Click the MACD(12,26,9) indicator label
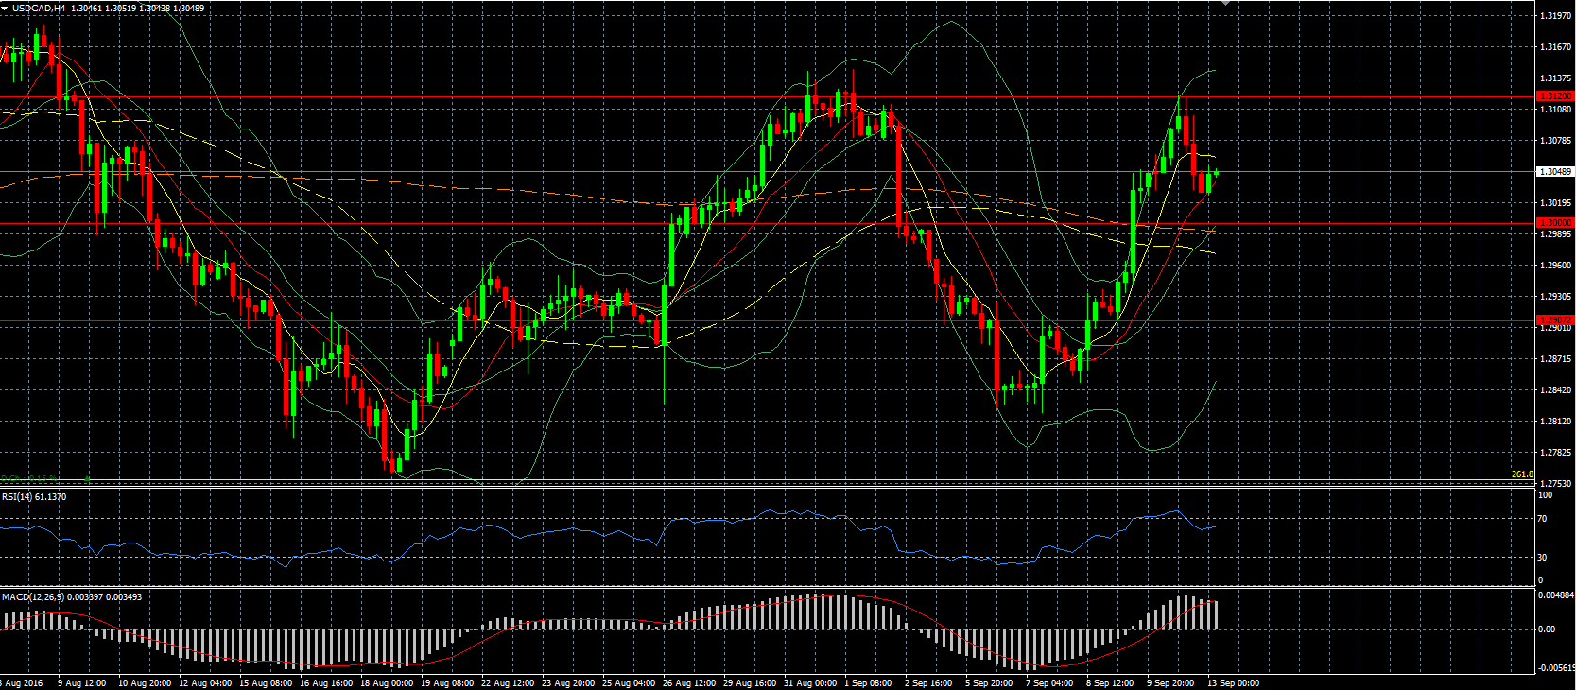The width and height of the screenshot is (1576, 690). coord(72,597)
